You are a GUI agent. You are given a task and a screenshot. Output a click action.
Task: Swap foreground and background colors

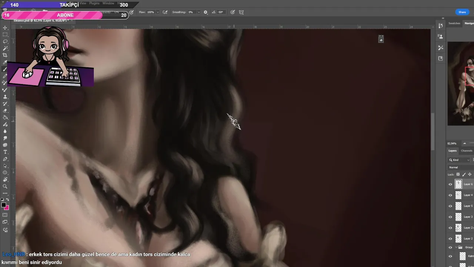coord(7,200)
